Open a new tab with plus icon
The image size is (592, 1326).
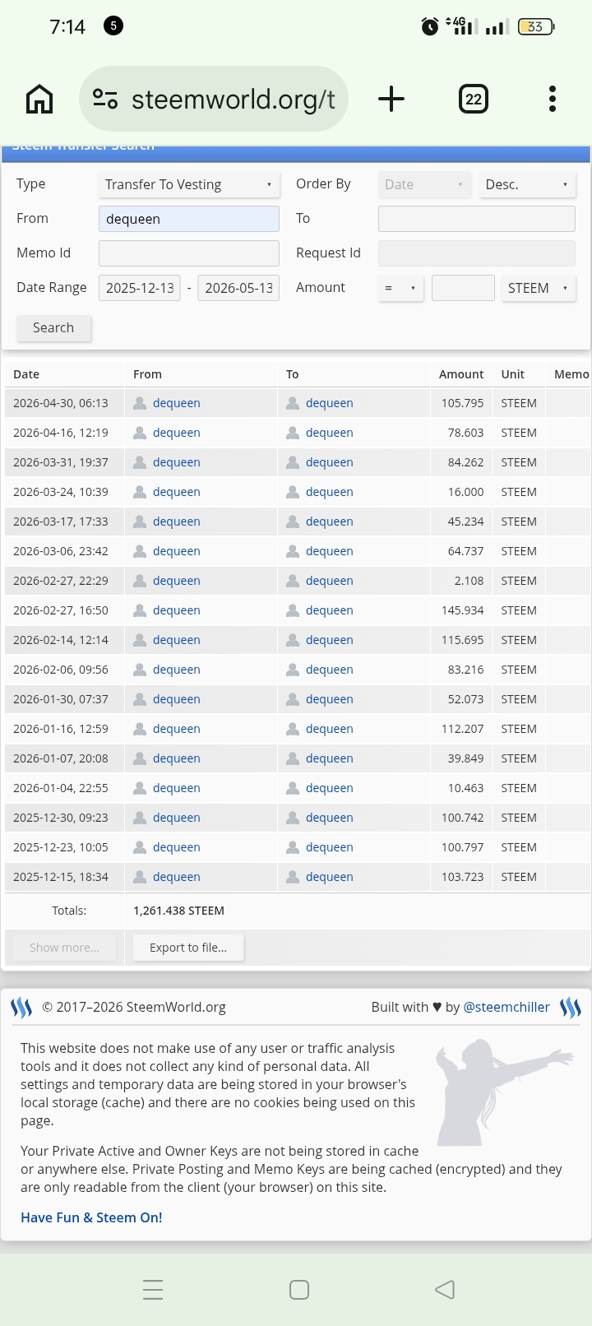391,99
